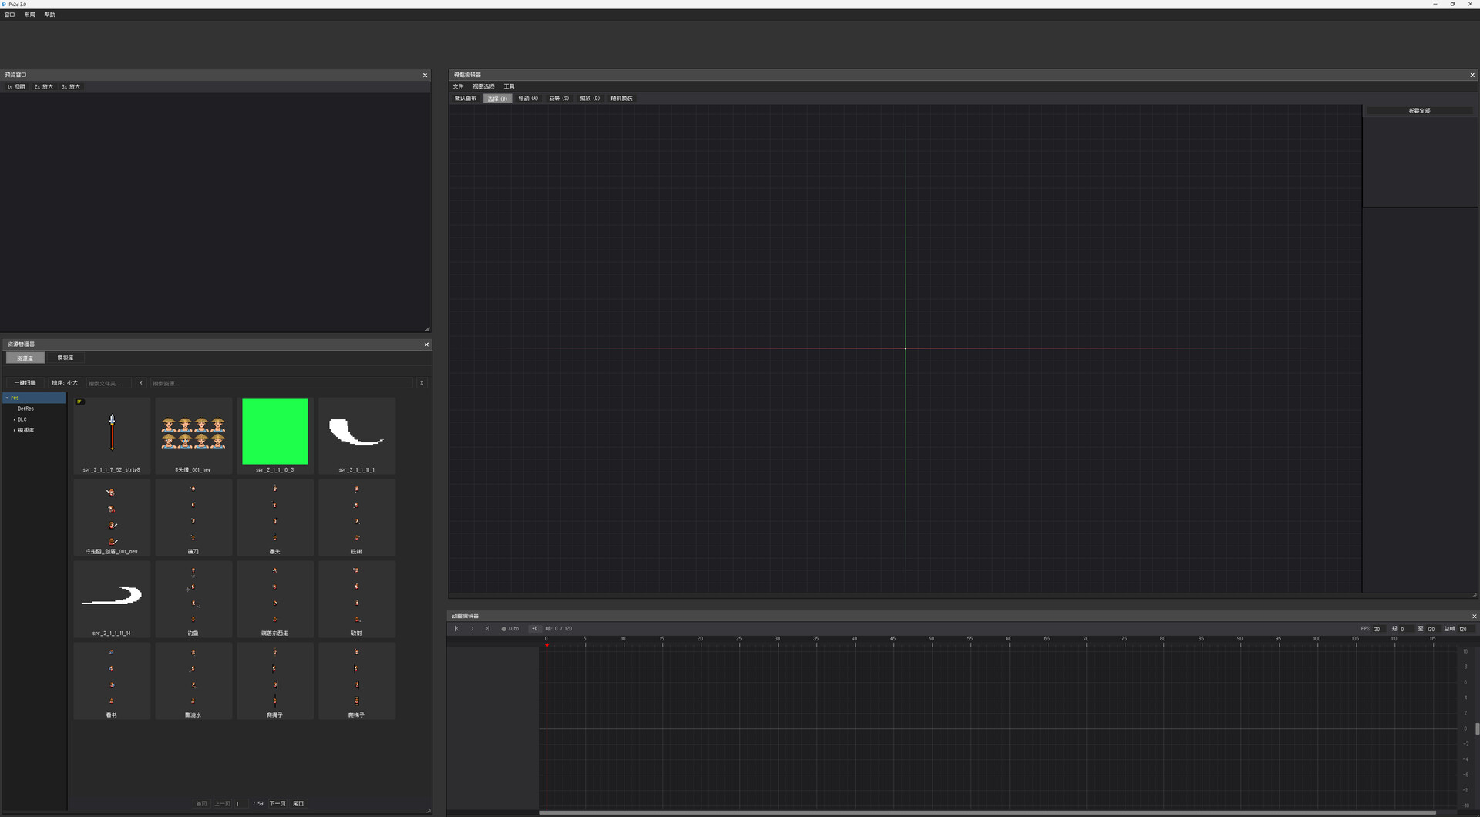This screenshot has width=1480, height=817.
Task: Go to next page with 下一页
Action: tap(277, 804)
